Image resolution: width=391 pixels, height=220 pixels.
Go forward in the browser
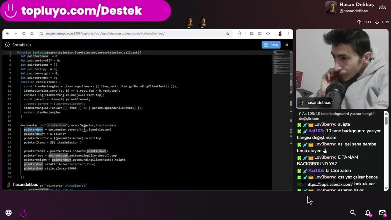click(x=15, y=34)
